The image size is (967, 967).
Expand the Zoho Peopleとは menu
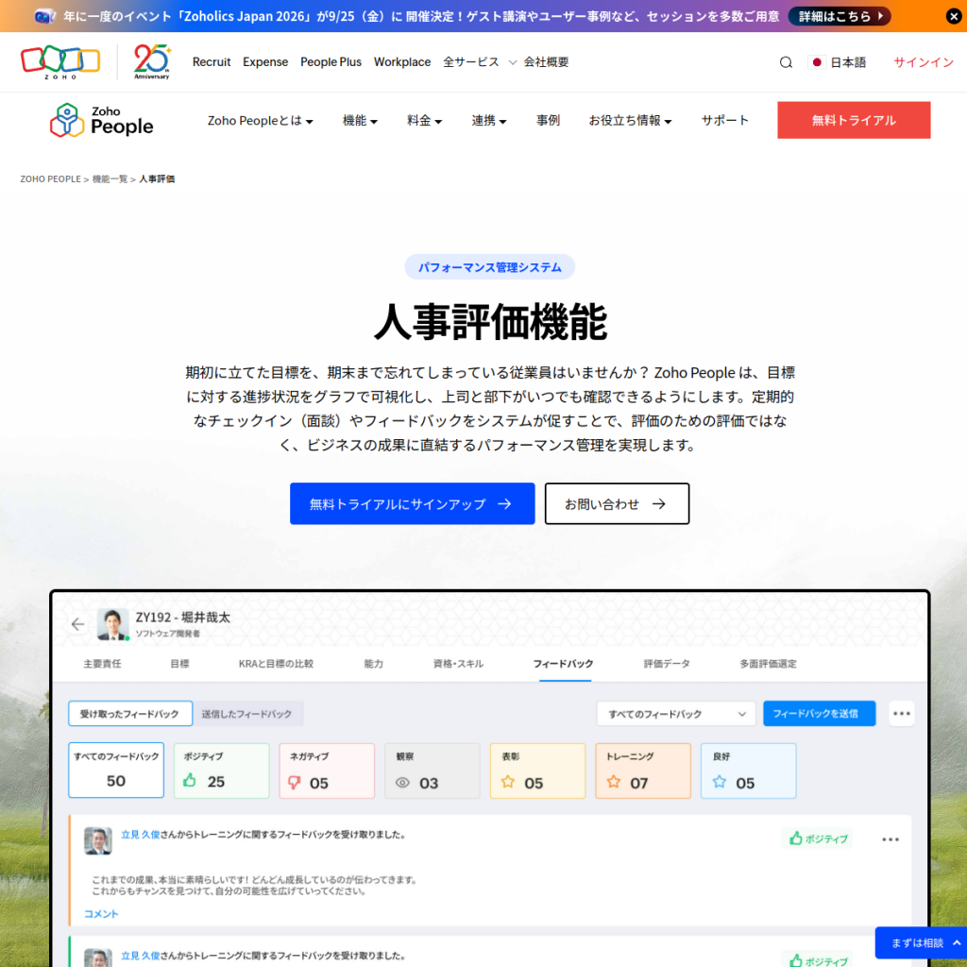click(x=261, y=120)
